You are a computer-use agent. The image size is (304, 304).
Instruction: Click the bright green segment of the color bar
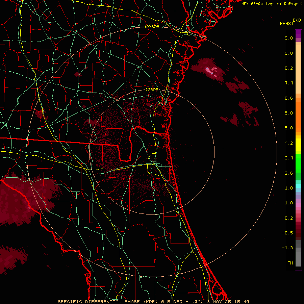click(x=298, y=163)
